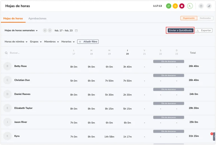Click Kyra's 31h 15m total
Screen dimensions: 216x145
194,136
